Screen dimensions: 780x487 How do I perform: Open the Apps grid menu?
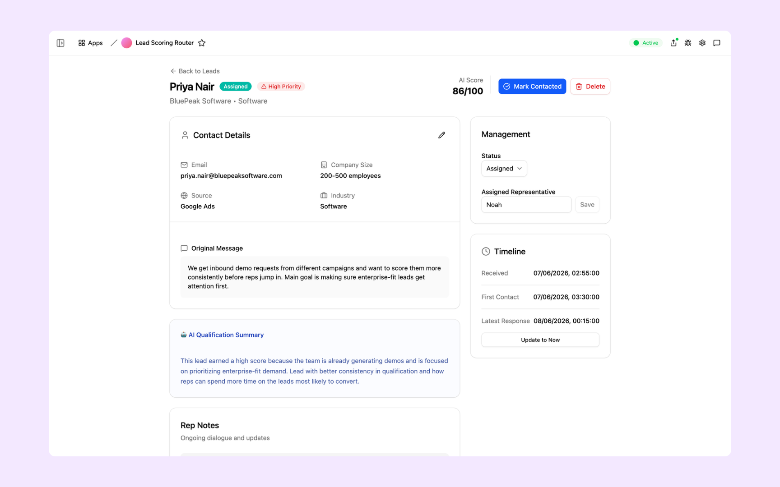pos(90,43)
